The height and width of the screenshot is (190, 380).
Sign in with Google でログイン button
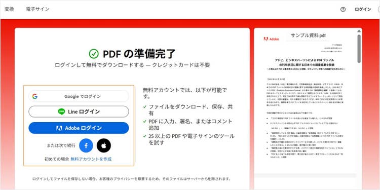pyautogui.click(x=79, y=96)
